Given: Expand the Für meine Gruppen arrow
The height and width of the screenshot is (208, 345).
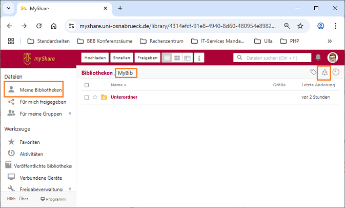Looking at the screenshot, I should point(69,114).
